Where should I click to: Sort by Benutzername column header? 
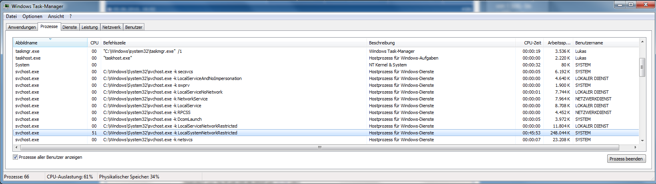coord(606,43)
